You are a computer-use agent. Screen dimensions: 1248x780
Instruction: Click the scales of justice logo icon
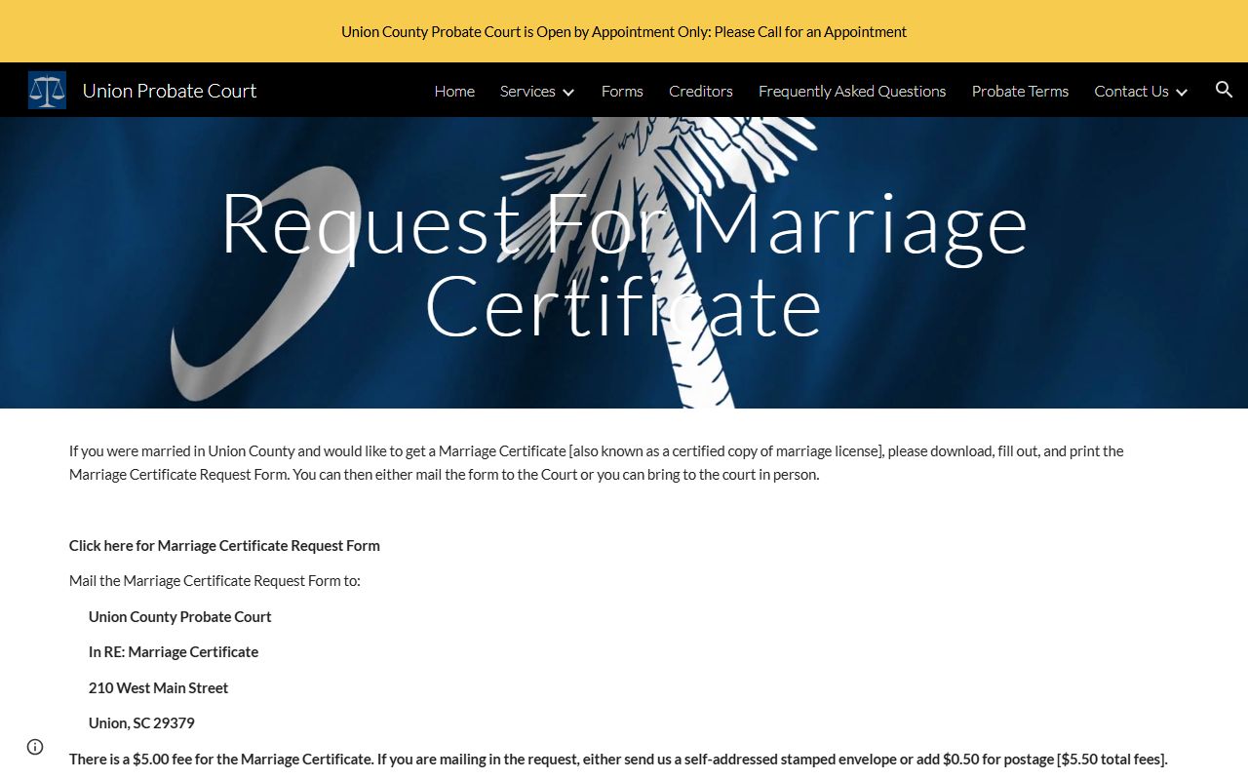47,90
